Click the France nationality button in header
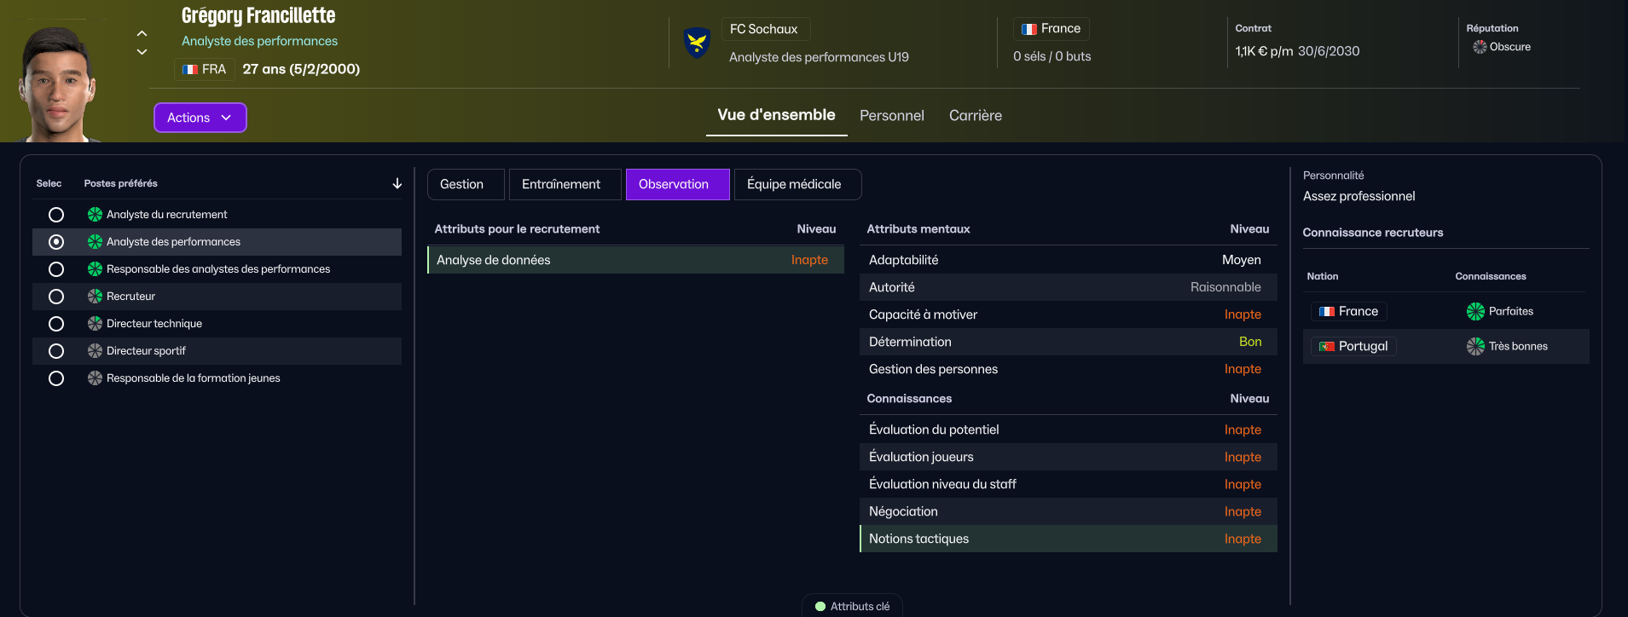The width and height of the screenshot is (1628, 617). pos(1051,29)
